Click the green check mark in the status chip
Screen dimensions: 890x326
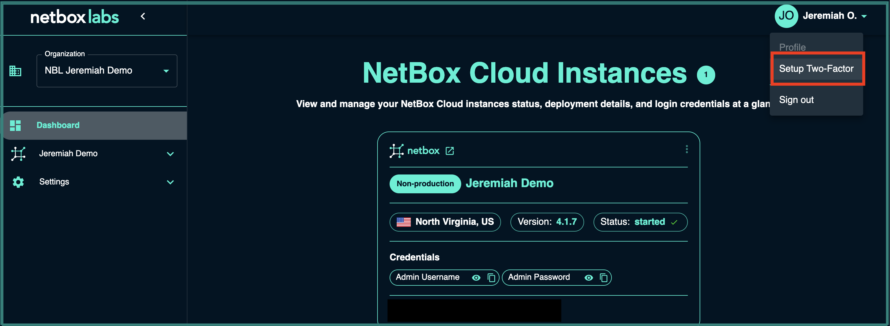pos(674,222)
